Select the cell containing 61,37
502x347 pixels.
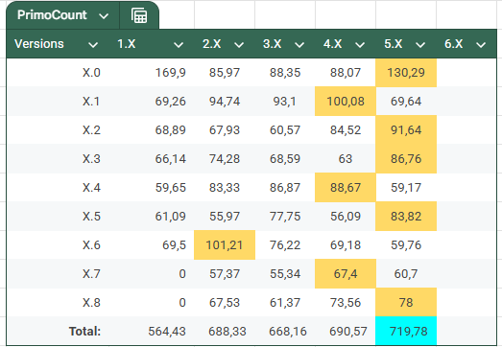click(285, 303)
